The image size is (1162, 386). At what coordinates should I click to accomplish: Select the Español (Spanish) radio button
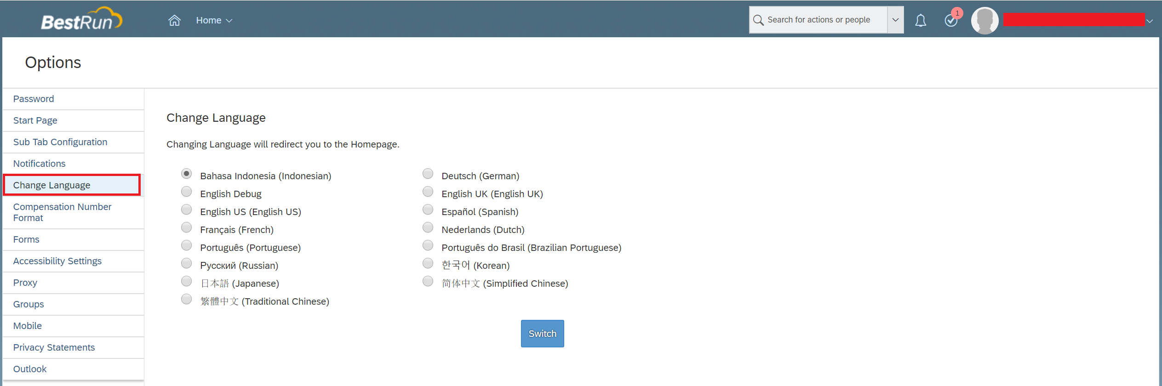pos(428,210)
